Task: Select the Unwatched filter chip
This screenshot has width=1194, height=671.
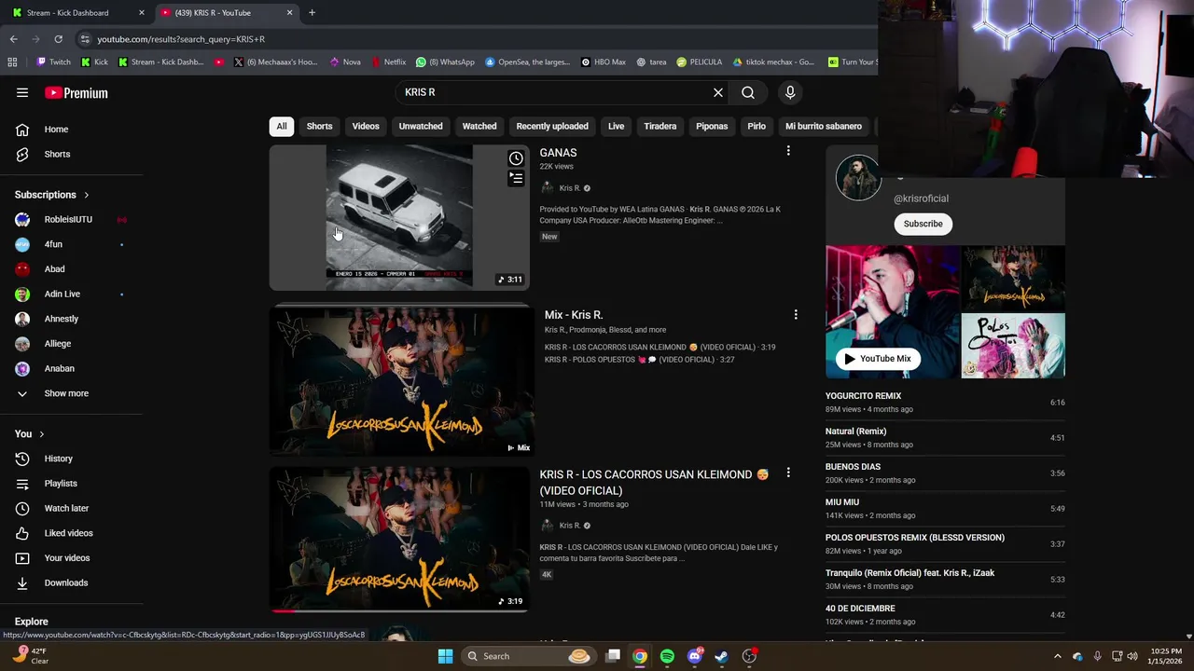Action: pyautogui.click(x=421, y=126)
